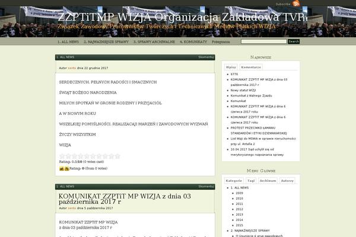
Task: Open the 2014 archive subcategory
Action: (239, 220)
